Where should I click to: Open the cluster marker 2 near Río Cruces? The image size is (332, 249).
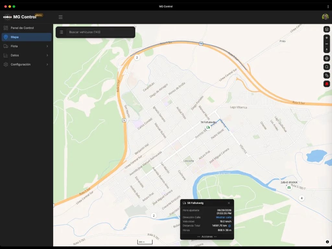(x=154, y=216)
